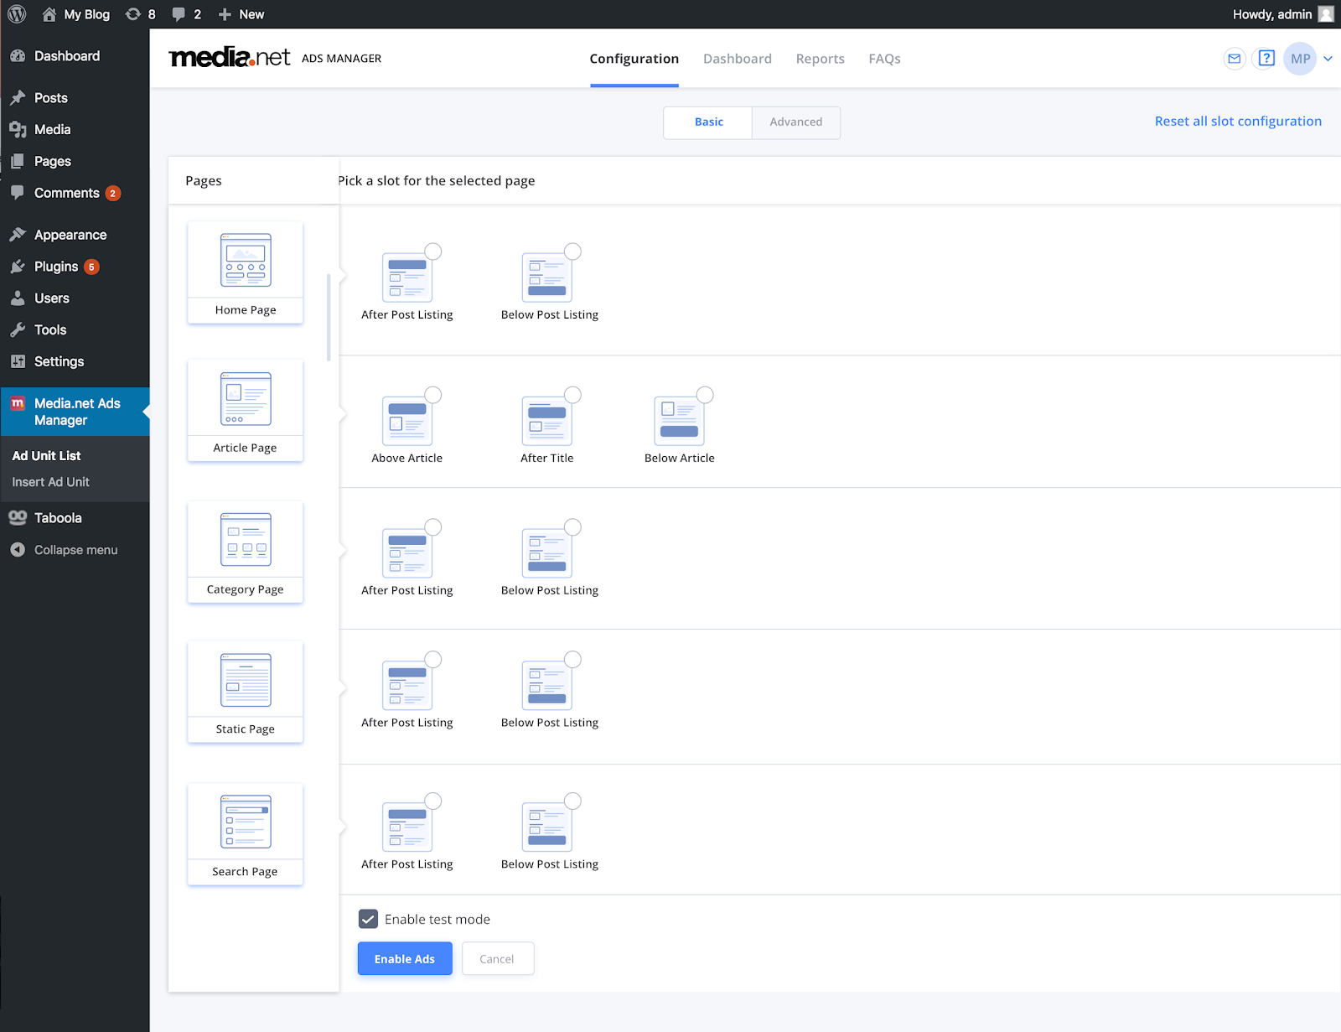Go to the Reports tab
This screenshot has width=1341, height=1032.
(x=821, y=59)
